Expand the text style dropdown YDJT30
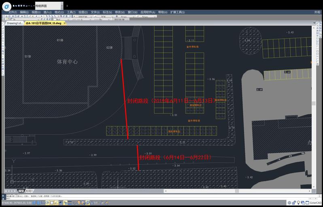This screenshot has height=207, width=323. pyautogui.click(x=83, y=17)
